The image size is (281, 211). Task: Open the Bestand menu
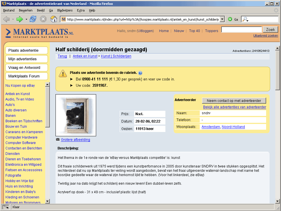[9, 10]
